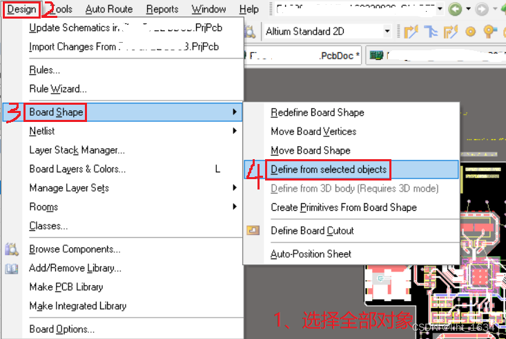This screenshot has height=339, width=506.
Task: Click the Define Board Cutout icon
Action: click(253, 230)
